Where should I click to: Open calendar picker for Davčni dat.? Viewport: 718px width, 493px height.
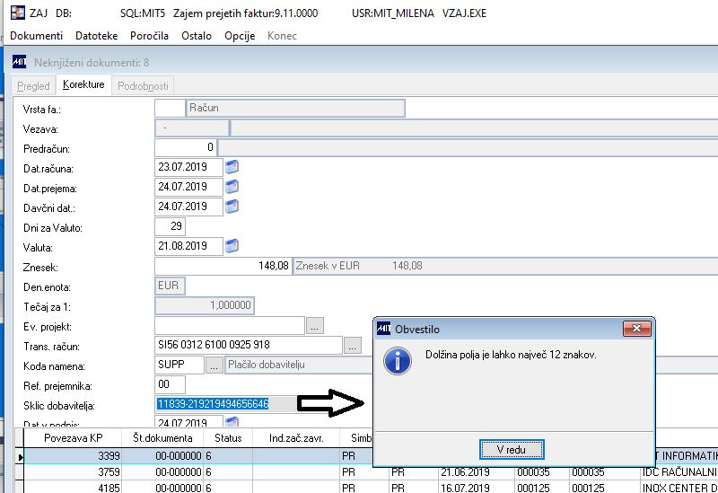232,207
